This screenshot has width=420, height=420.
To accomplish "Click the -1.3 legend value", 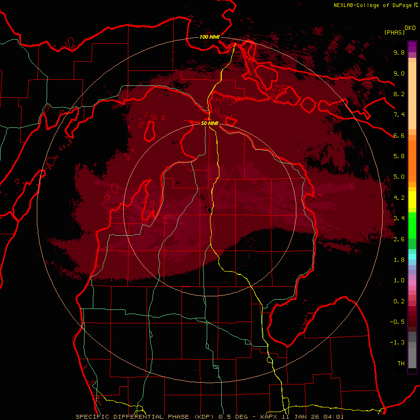I will [x=397, y=343].
